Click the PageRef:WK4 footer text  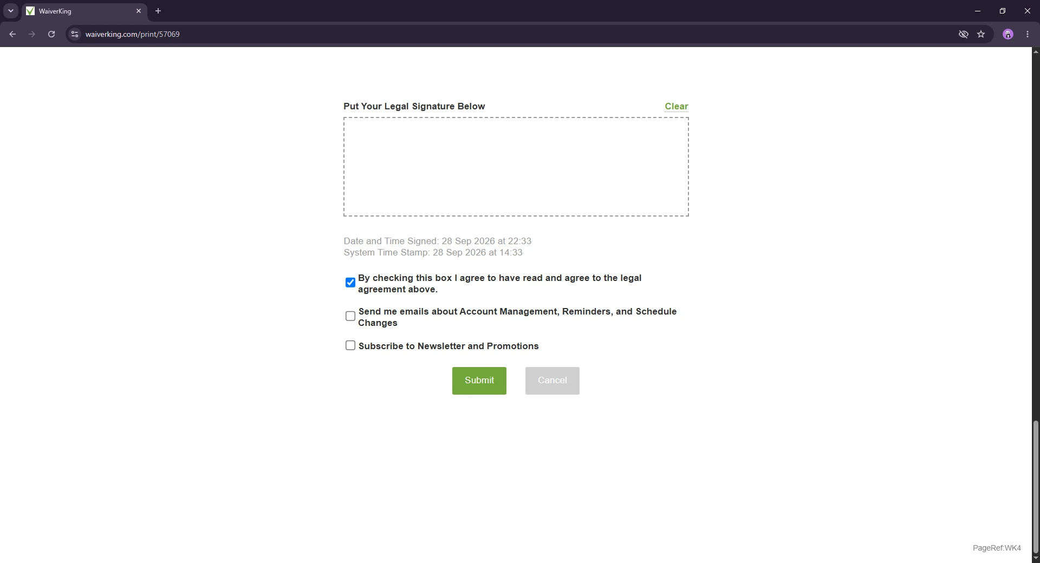997,548
